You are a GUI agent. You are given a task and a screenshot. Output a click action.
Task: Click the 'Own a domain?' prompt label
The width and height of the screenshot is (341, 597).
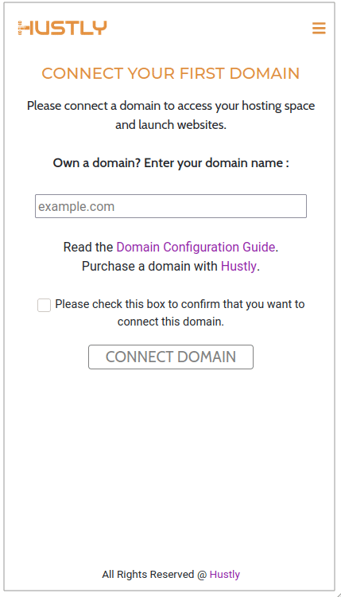(x=171, y=163)
